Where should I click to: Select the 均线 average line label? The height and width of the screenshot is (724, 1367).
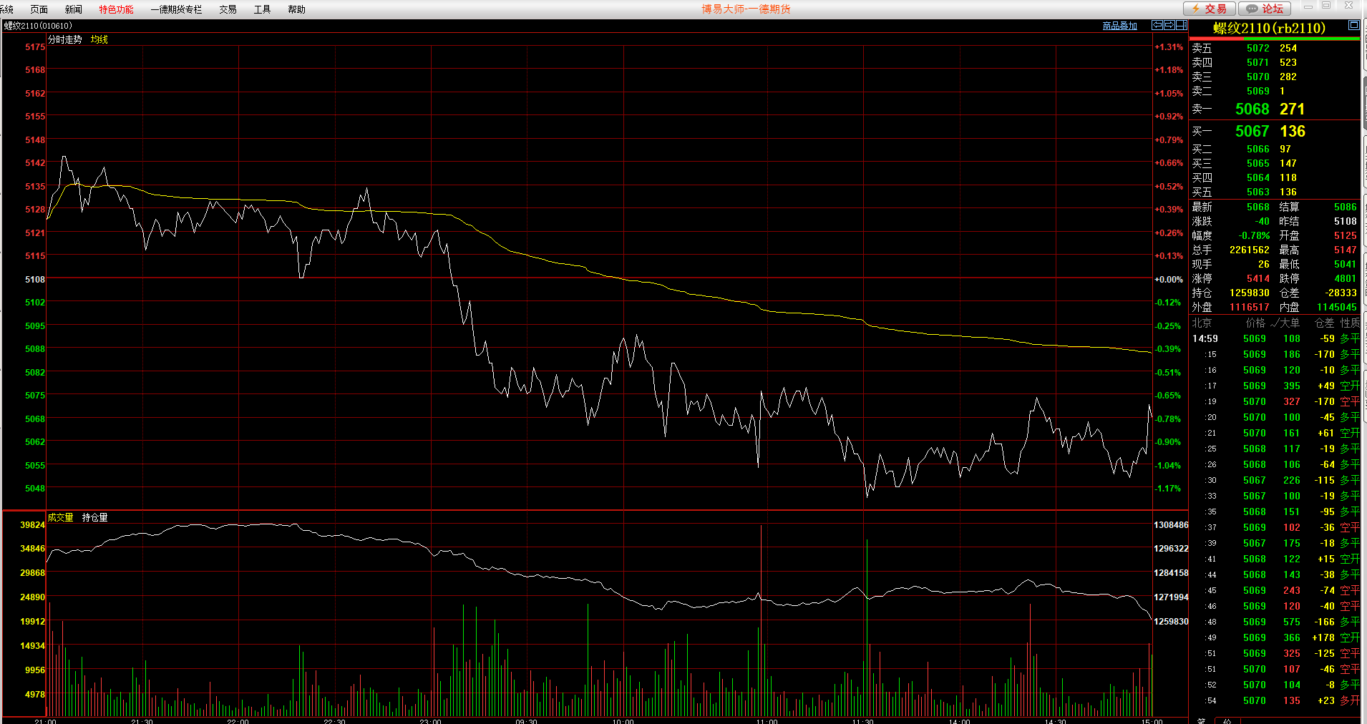click(x=99, y=39)
